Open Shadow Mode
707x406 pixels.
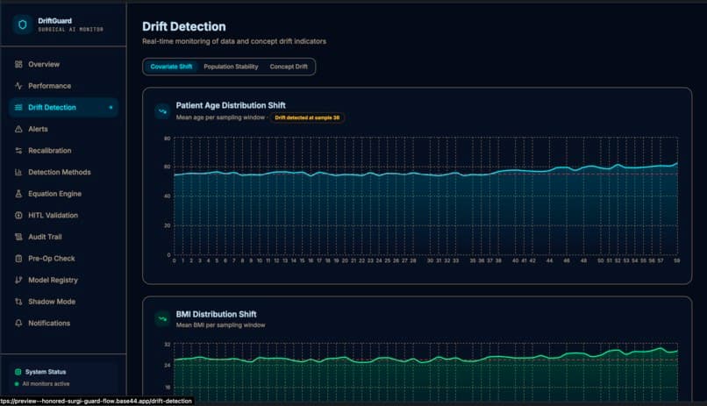coord(63,302)
